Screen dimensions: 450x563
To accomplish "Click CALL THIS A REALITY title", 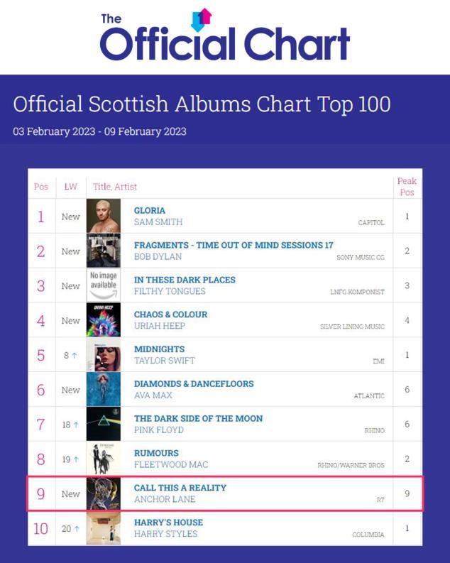I will coord(180,488).
